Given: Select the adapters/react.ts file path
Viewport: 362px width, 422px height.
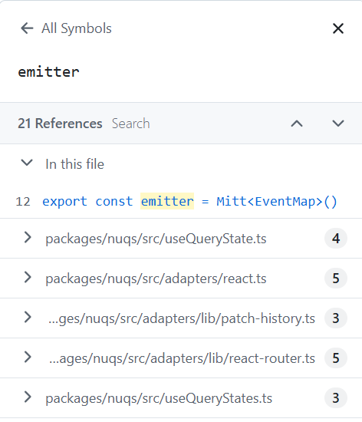Looking at the screenshot, I should click(x=156, y=279).
